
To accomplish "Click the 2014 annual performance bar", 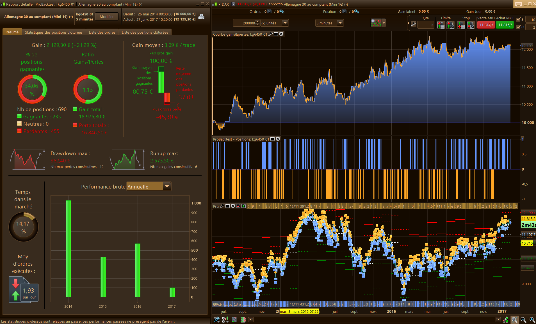I will point(69,249).
